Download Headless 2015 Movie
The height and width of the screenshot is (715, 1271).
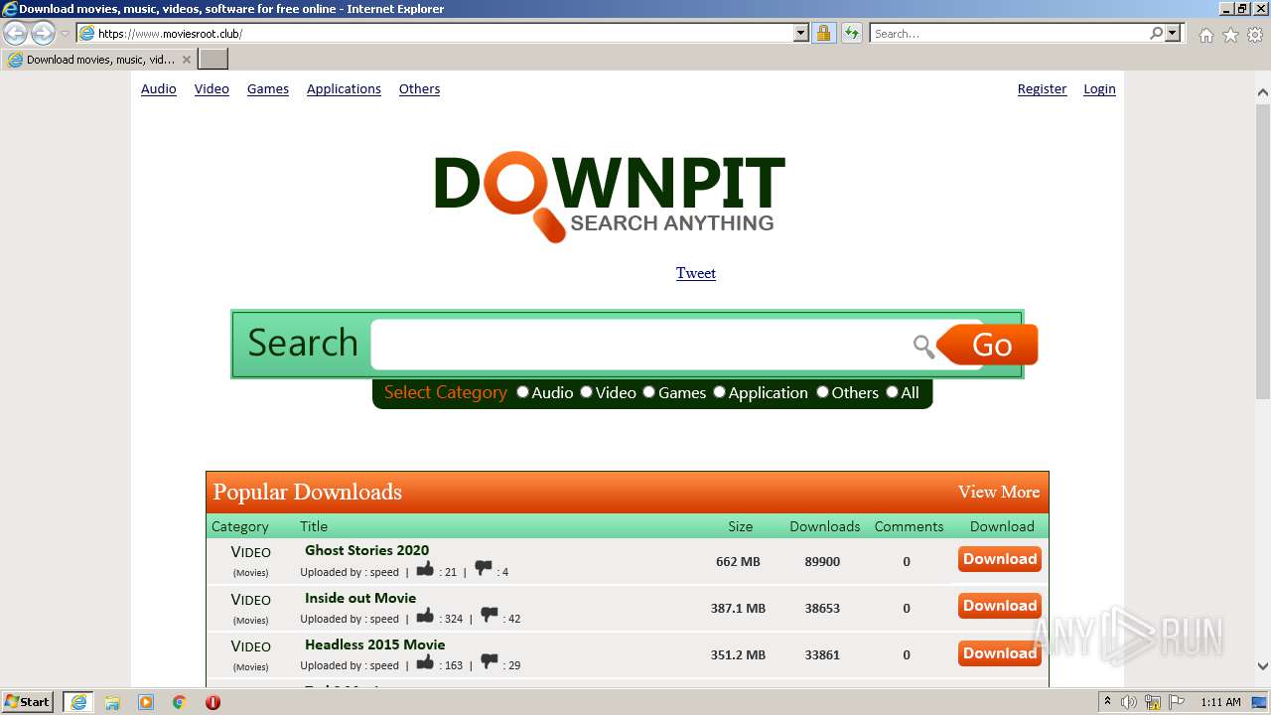(1000, 653)
